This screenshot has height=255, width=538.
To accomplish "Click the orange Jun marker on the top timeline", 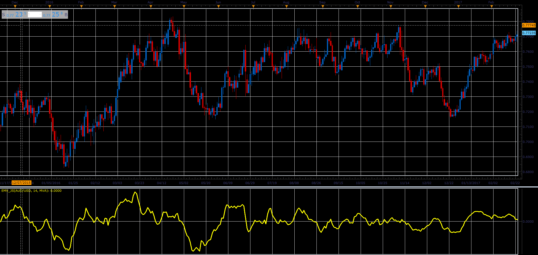I will pyautogui.click(x=218, y=7).
